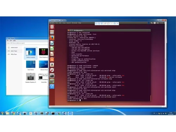Click the VNC Server address search field
This screenshot has width=176, height=132.
tap(27, 43)
